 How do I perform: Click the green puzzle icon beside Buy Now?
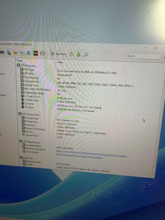[52, 54]
